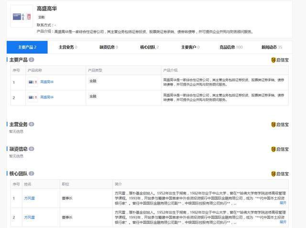
Task: Open 高盛高华 link in product row 1
Action: click(x=47, y=82)
